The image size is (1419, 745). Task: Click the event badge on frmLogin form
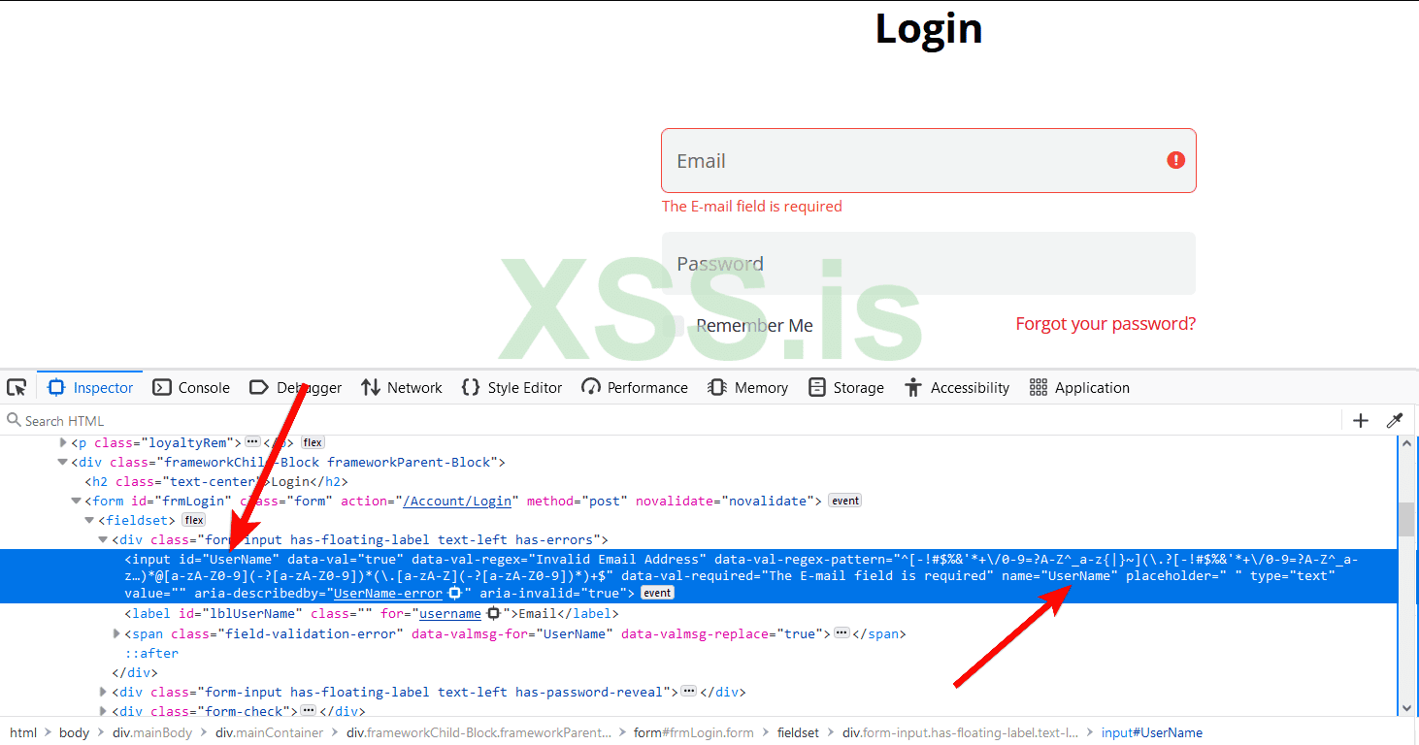click(845, 501)
